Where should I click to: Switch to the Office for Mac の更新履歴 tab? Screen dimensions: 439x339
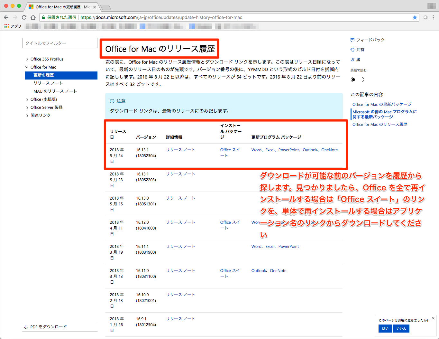point(61,7)
